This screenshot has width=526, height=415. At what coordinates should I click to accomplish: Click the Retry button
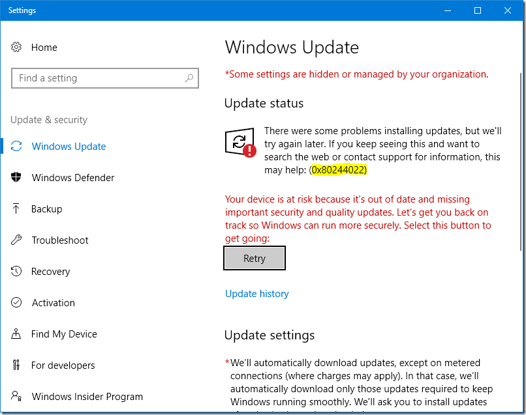tap(255, 258)
